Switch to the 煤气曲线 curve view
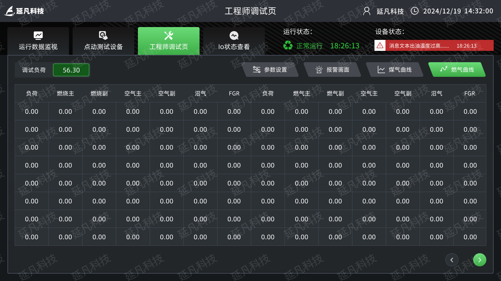 pos(395,69)
